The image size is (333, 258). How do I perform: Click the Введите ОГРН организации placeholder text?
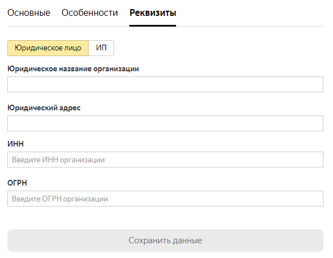(x=60, y=199)
